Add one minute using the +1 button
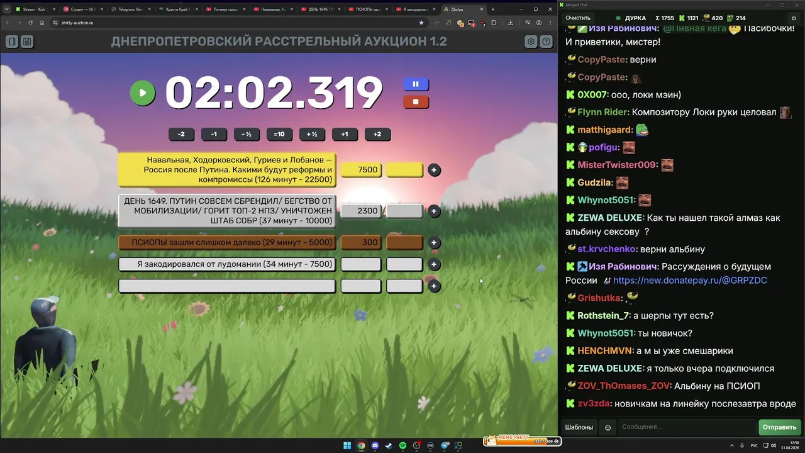 pos(345,134)
